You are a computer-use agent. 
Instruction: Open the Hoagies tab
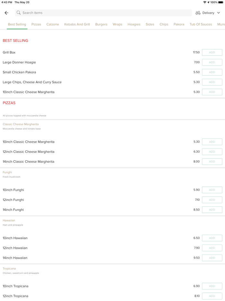click(x=134, y=24)
